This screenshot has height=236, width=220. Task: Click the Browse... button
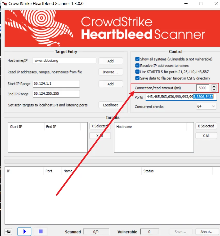pyautogui.click(x=111, y=72)
